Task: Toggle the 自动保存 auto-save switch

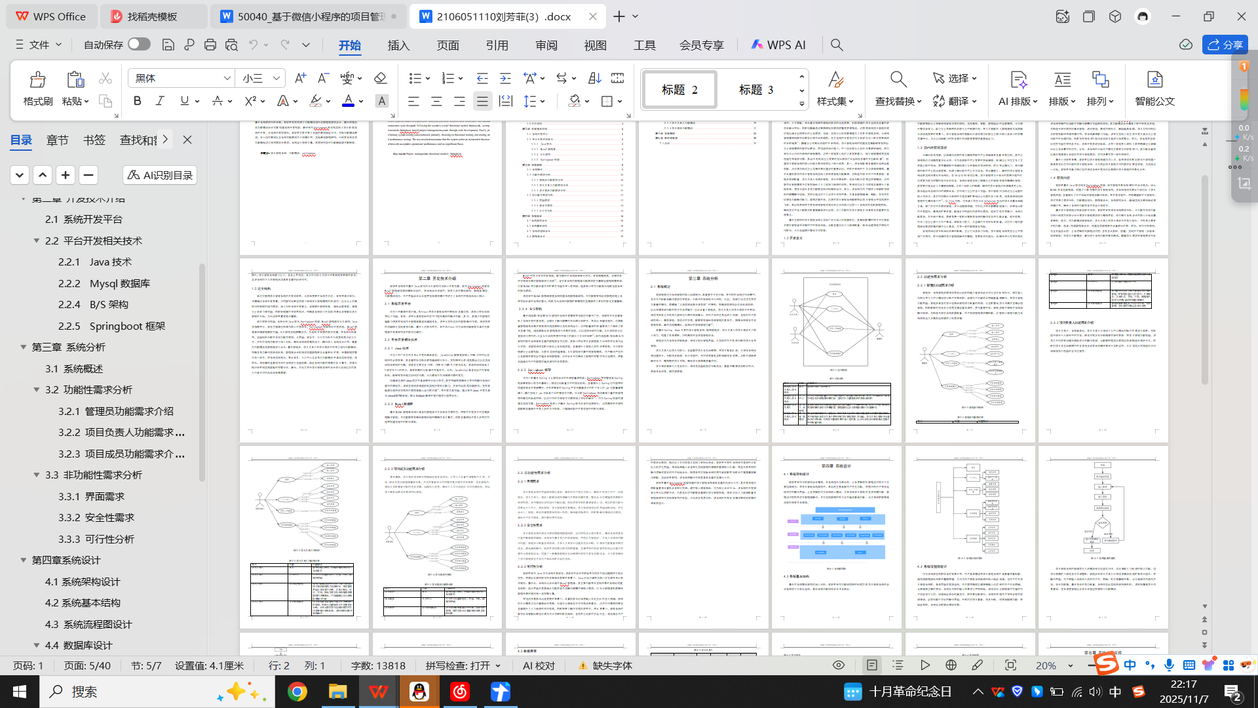Action: [139, 44]
